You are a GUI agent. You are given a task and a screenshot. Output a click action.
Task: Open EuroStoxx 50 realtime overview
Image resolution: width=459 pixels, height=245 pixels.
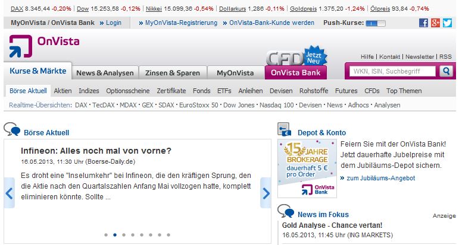click(198, 105)
